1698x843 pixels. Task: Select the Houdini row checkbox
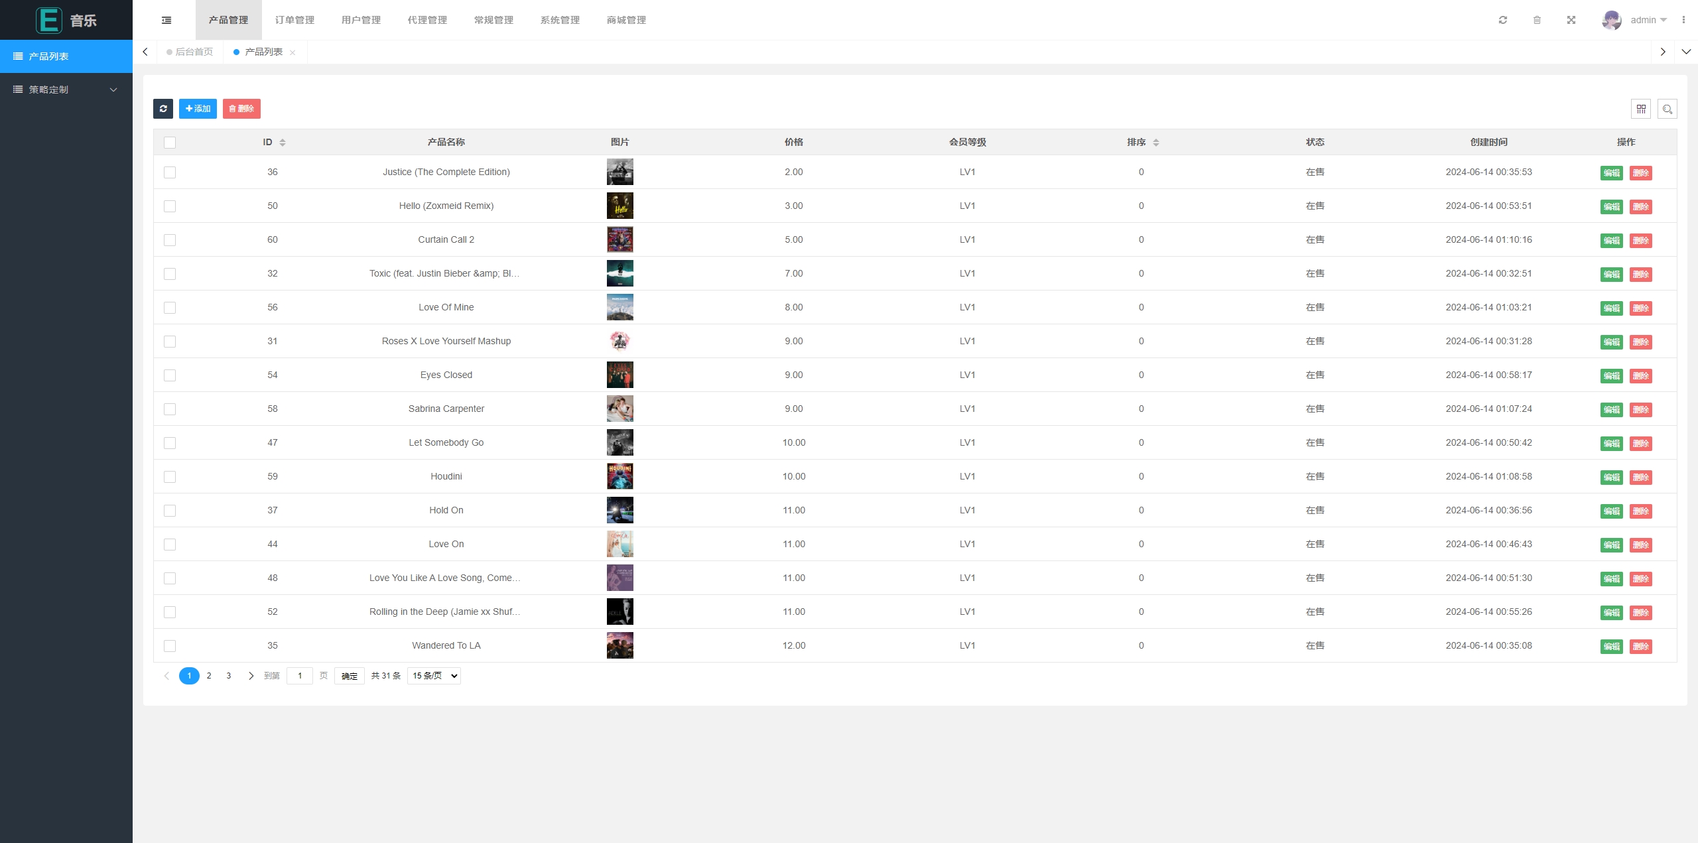[x=170, y=477]
